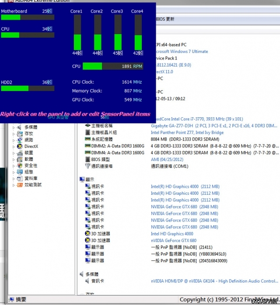Click the BIOS 更新 toolbar button
Viewport: 280px width, 305px height.
coord(165,19)
